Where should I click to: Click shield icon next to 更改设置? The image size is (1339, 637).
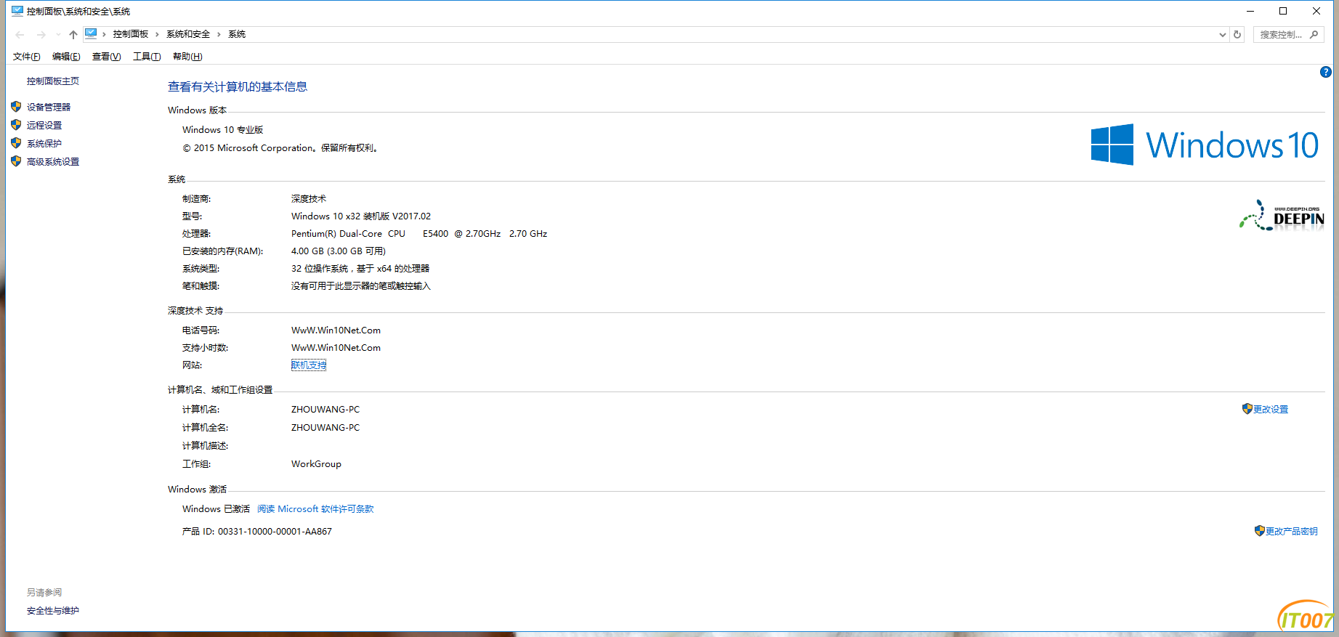[x=1247, y=409]
